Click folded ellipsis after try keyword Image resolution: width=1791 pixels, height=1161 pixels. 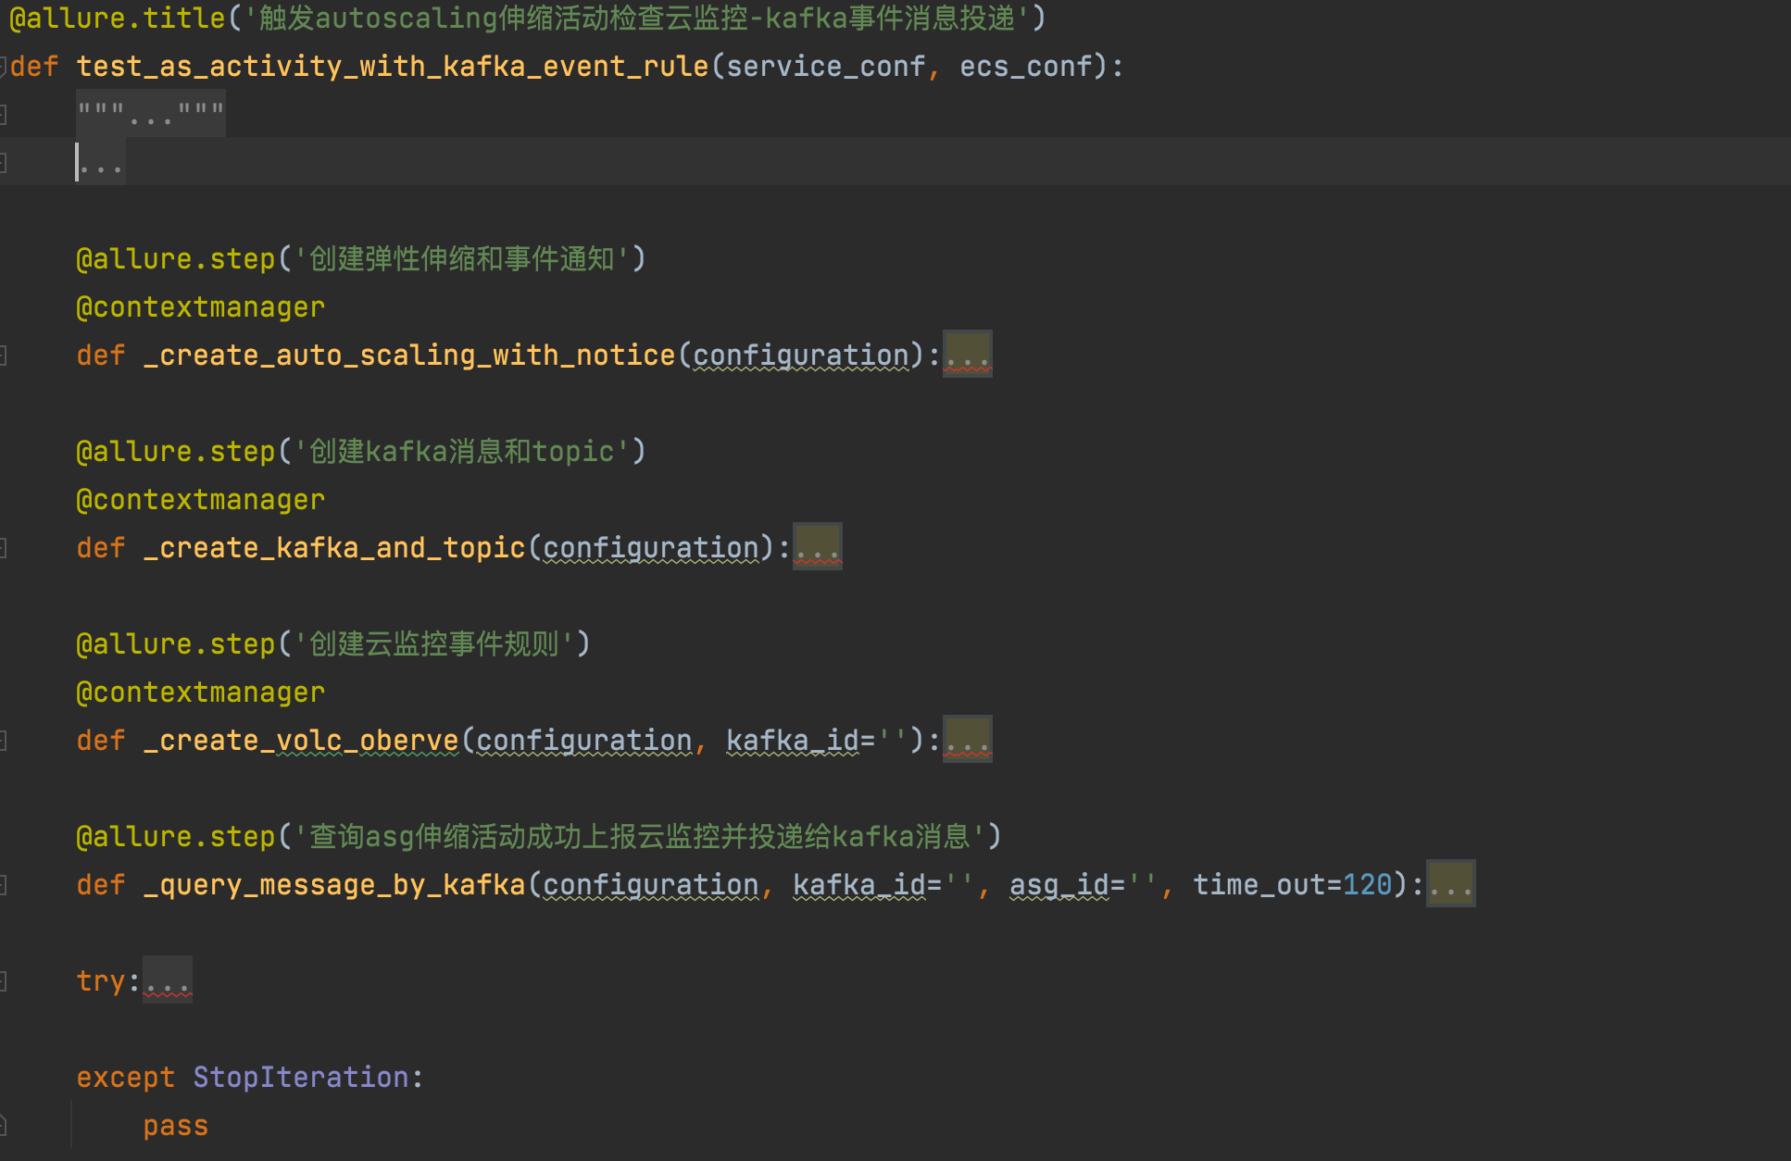pos(168,981)
